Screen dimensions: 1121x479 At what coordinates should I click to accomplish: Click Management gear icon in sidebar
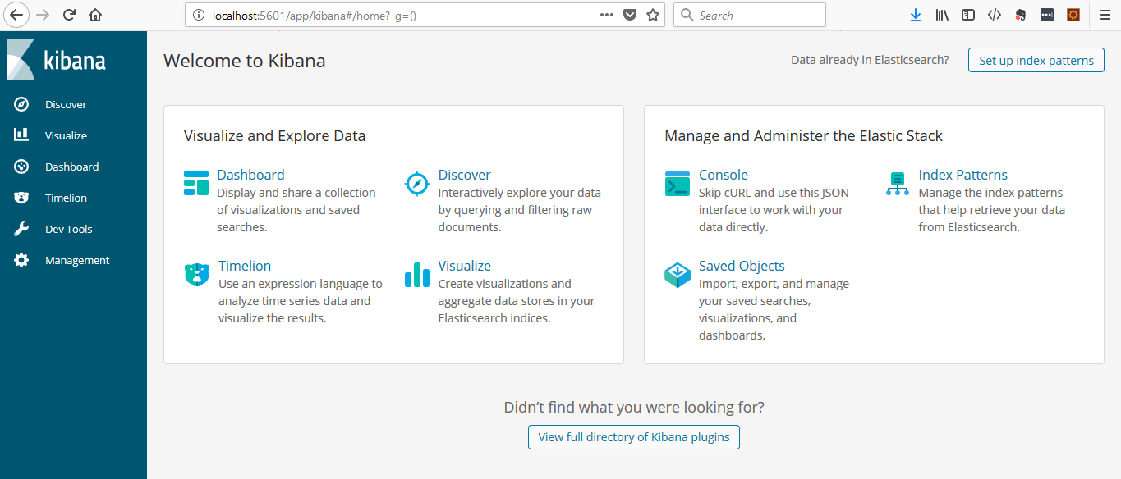pos(21,260)
